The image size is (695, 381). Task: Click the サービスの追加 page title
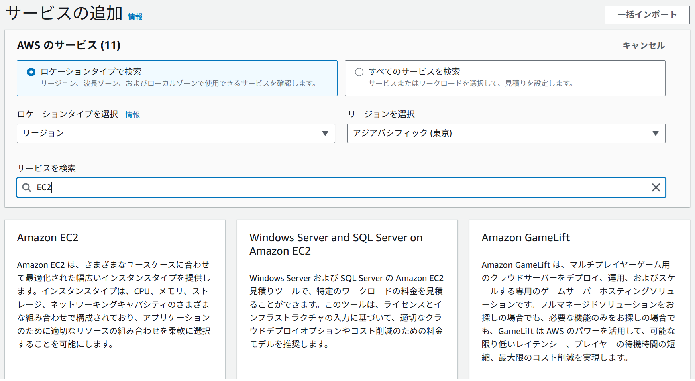[x=64, y=13]
